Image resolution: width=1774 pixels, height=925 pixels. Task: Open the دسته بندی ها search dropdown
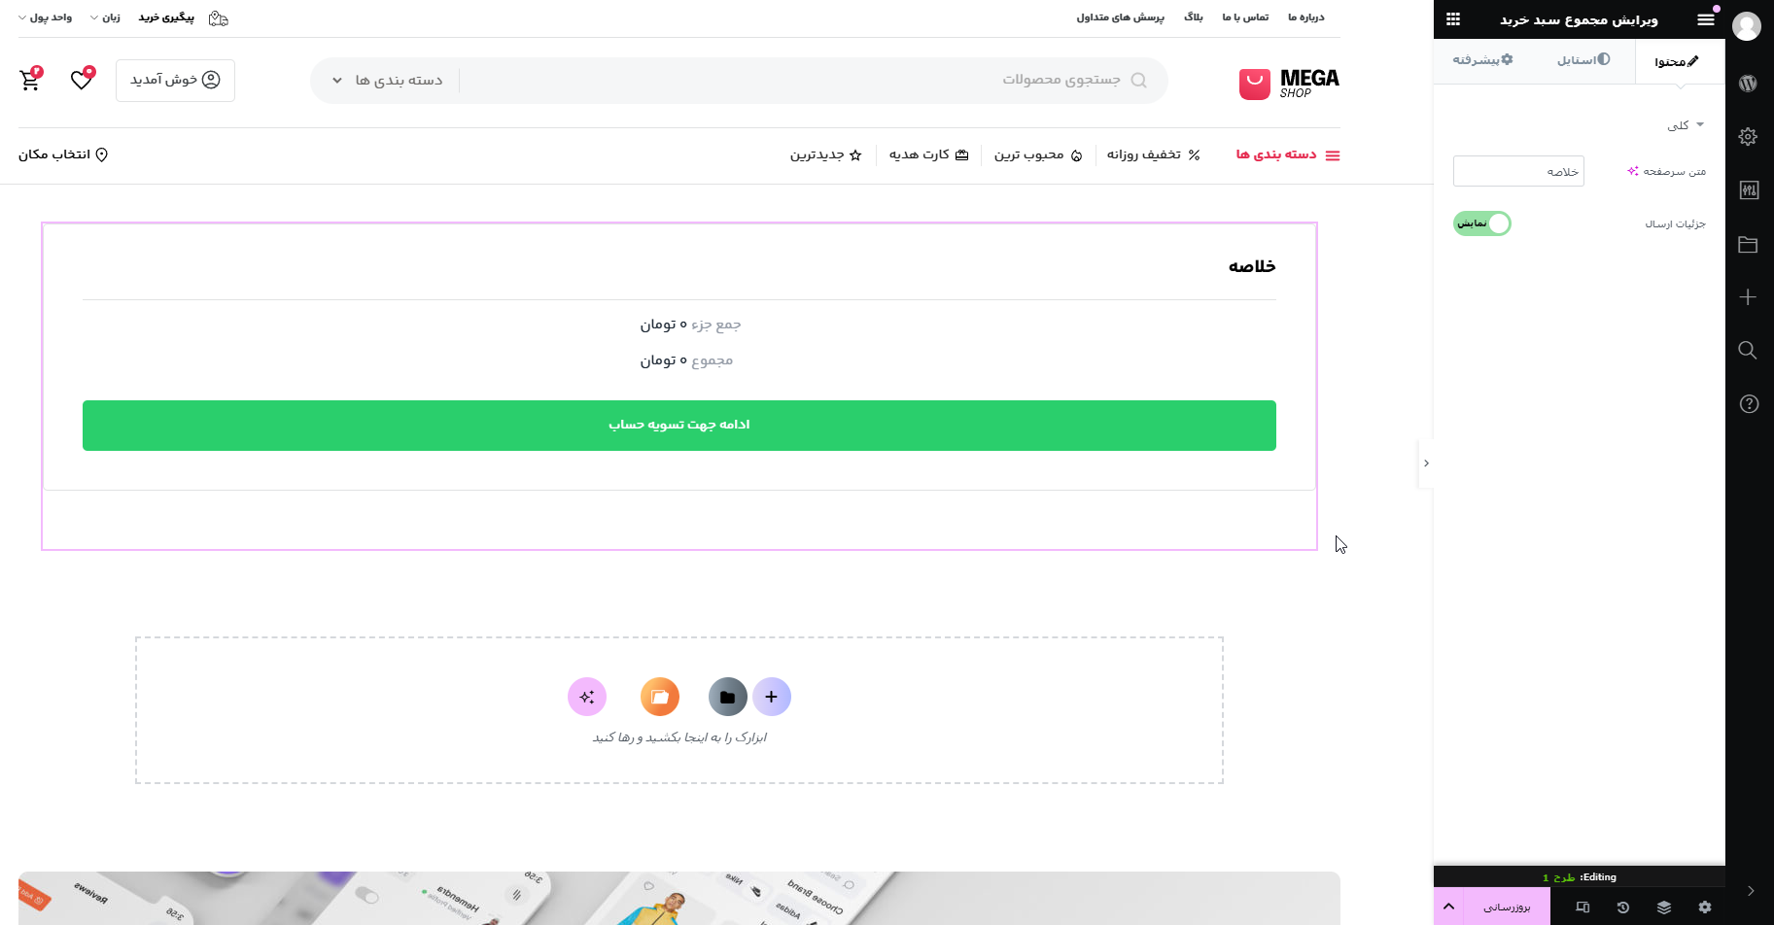(x=387, y=81)
